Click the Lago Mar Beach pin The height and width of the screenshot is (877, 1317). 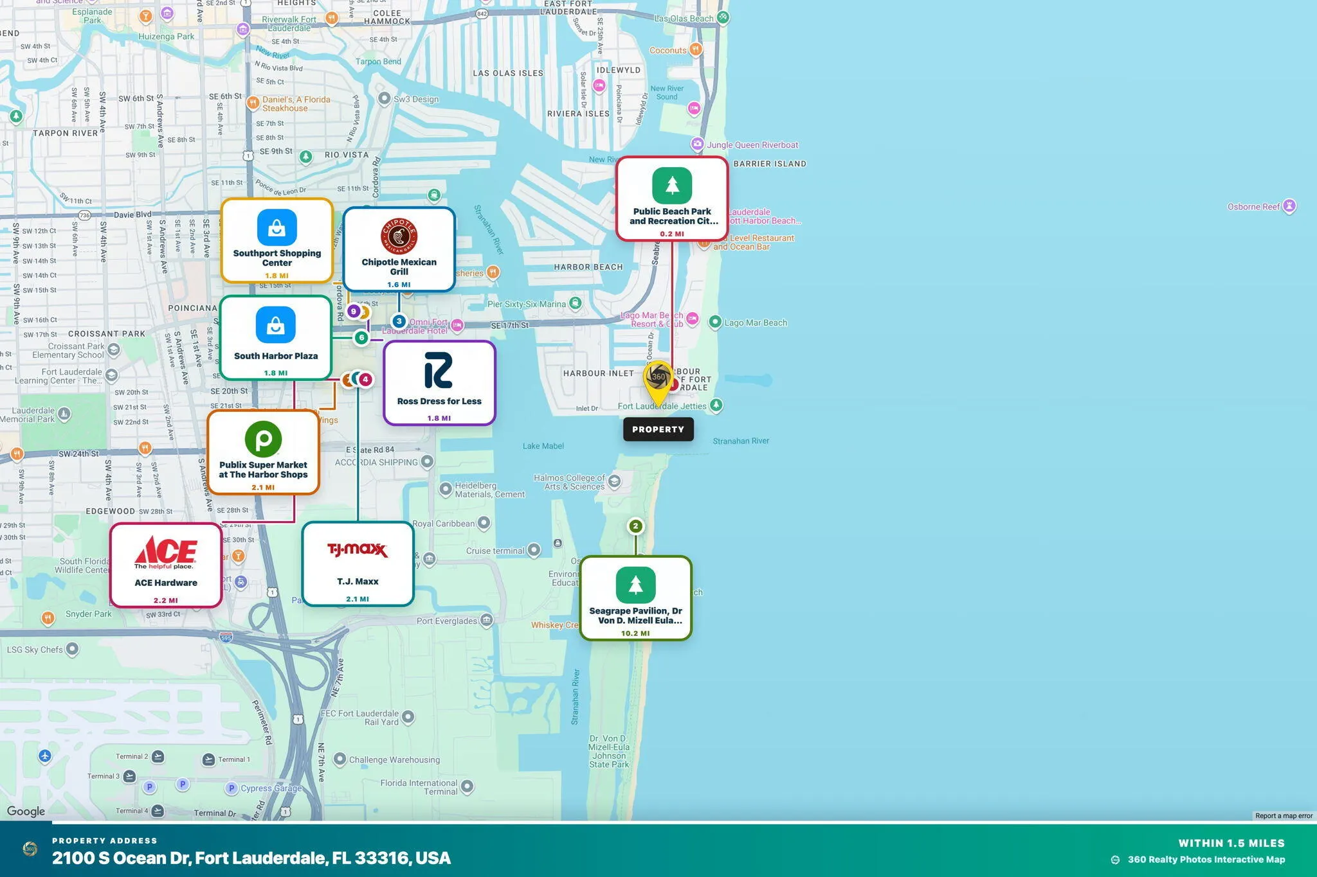click(x=715, y=322)
